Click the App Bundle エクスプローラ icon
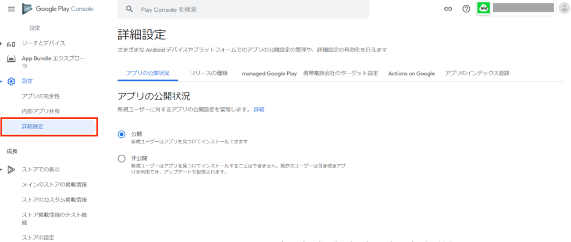The image size is (571, 242). [x=11, y=59]
